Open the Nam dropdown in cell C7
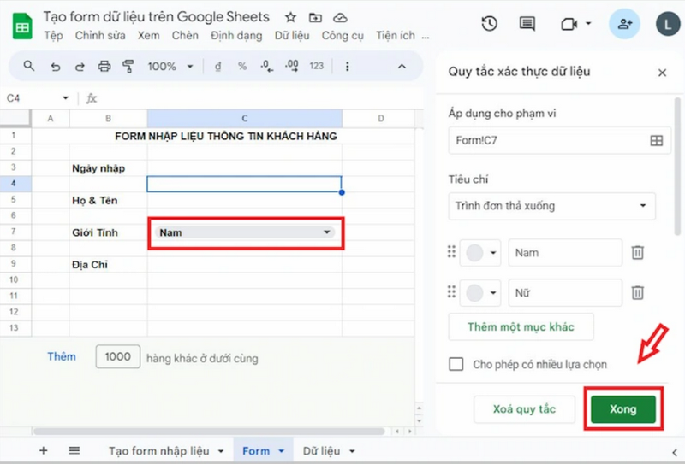The height and width of the screenshot is (464, 685). click(326, 232)
